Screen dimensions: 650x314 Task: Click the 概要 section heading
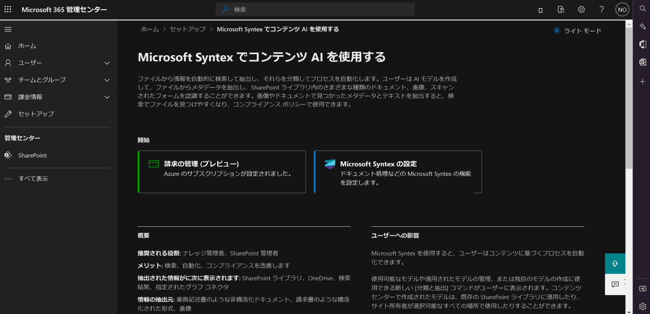[144, 235]
